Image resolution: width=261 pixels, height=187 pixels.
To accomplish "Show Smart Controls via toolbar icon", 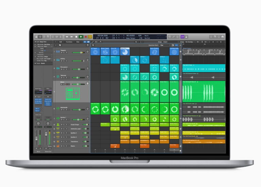I will [x=53, y=37].
